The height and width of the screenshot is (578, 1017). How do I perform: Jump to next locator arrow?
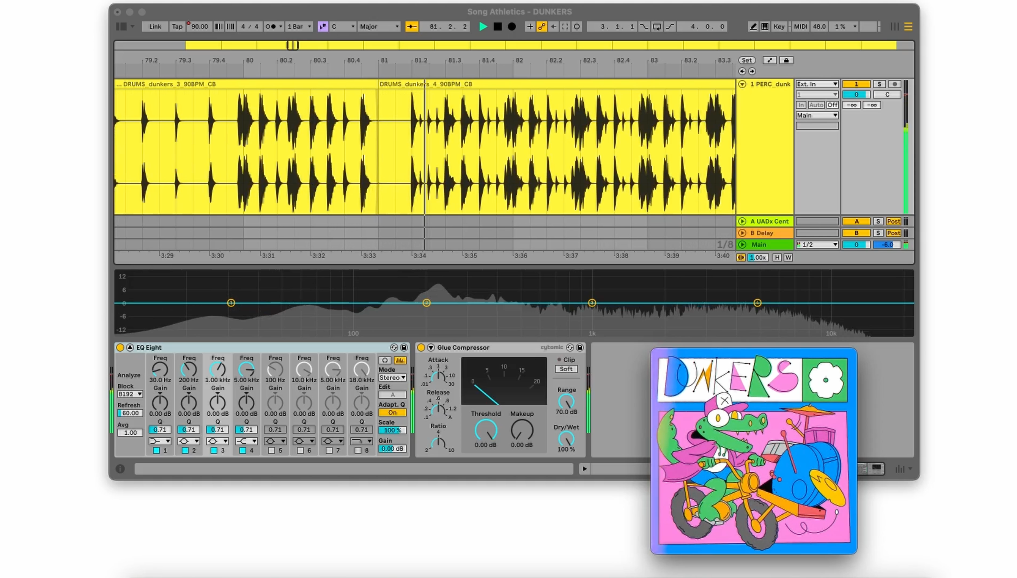752,71
